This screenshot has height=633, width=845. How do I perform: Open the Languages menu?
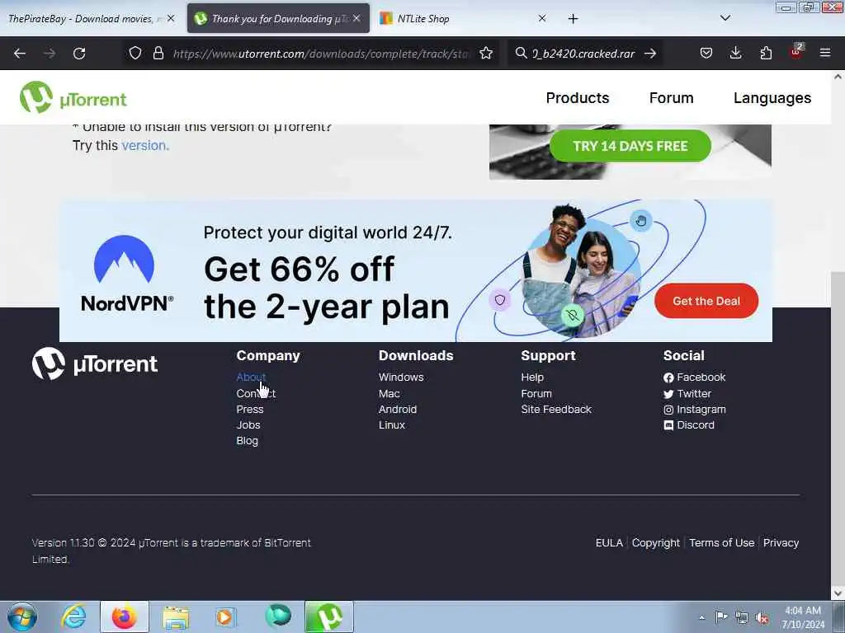coord(772,98)
